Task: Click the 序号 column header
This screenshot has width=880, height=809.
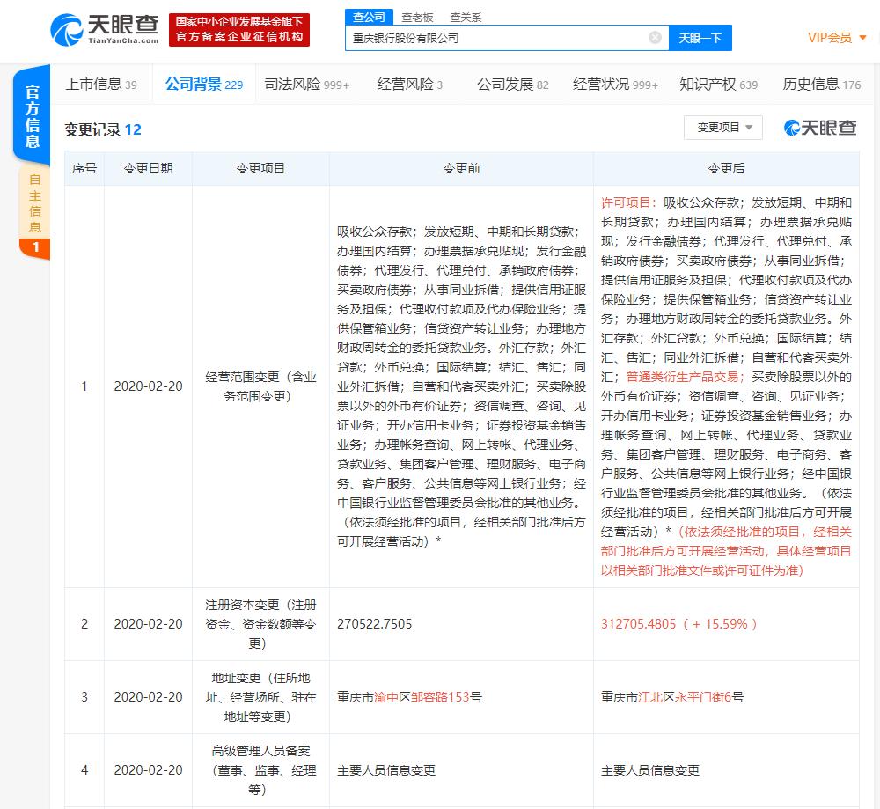Action: (x=84, y=168)
